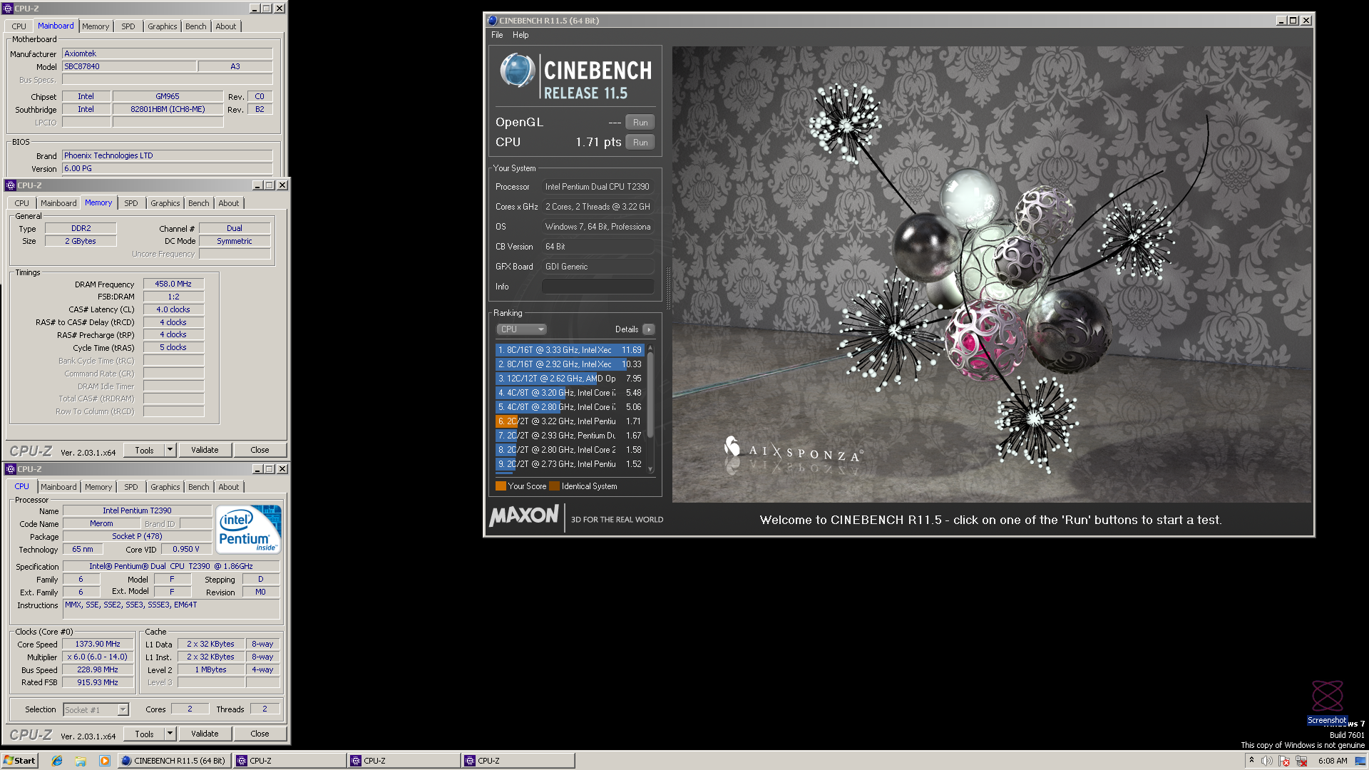Click the Axiomtek manufacturer field
The height and width of the screenshot is (770, 1369).
168,53
